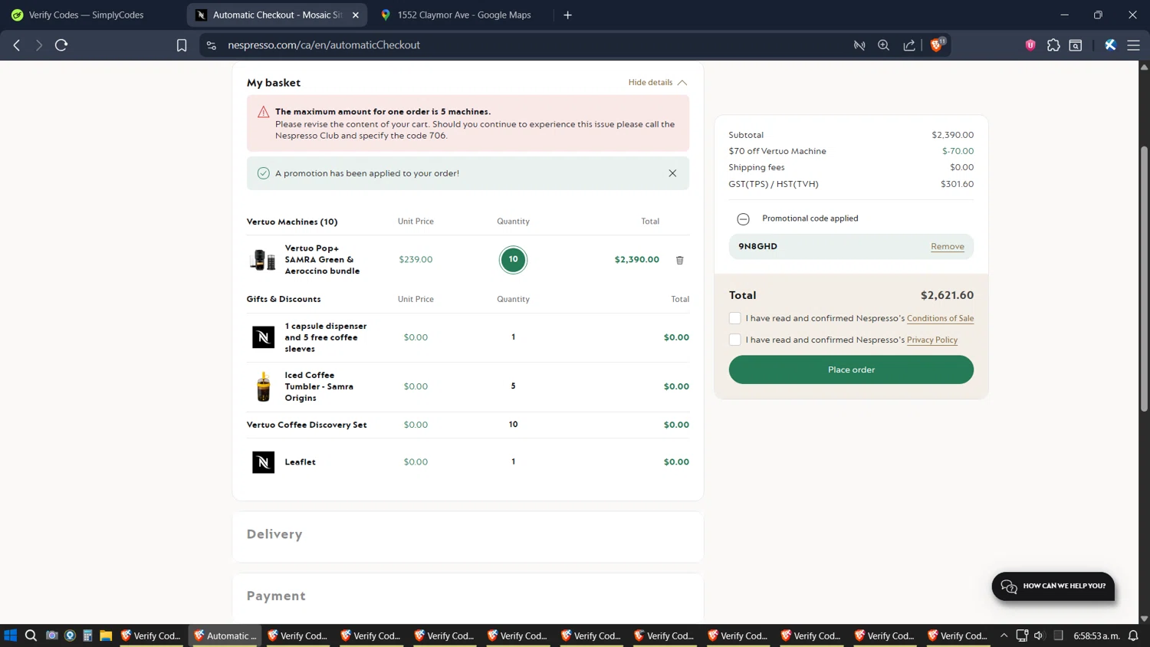This screenshot has width=1150, height=647.
Task: Open the Extensions puzzle icon
Action: [x=1053, y=45]
